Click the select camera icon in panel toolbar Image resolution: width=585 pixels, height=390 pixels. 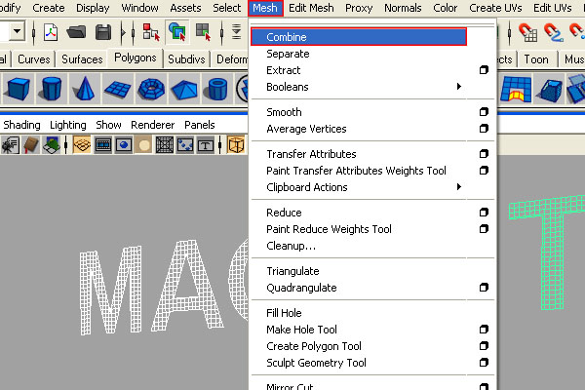pyautogui.click(x=10, y=145)
